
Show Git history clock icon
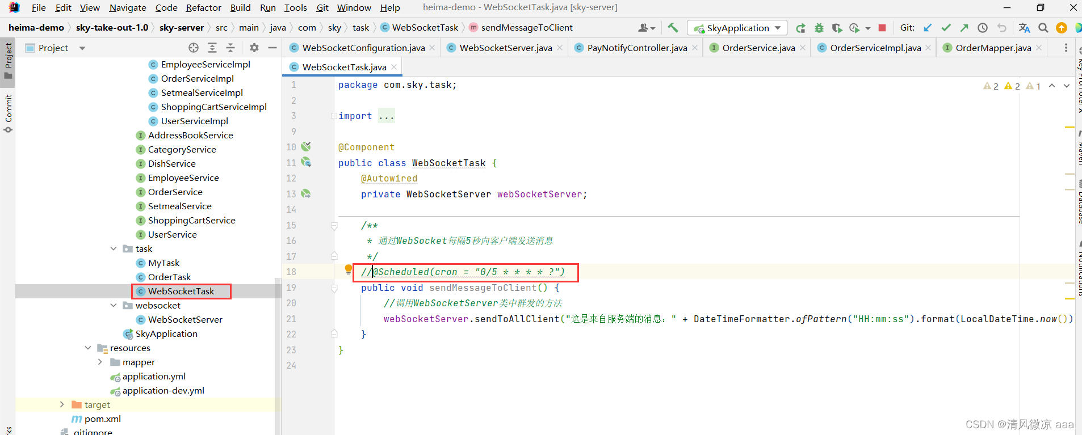click(983, 28)
